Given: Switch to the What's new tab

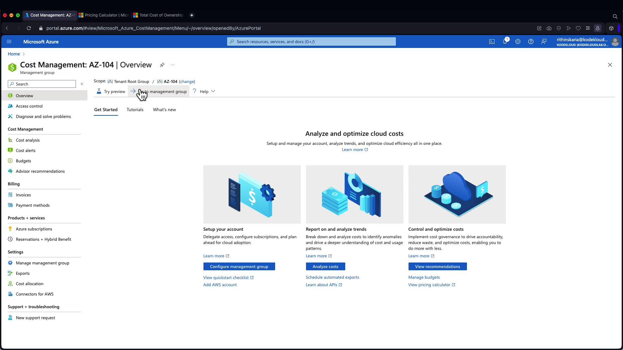Looking at the screenshot, I should tap(164, 110).
